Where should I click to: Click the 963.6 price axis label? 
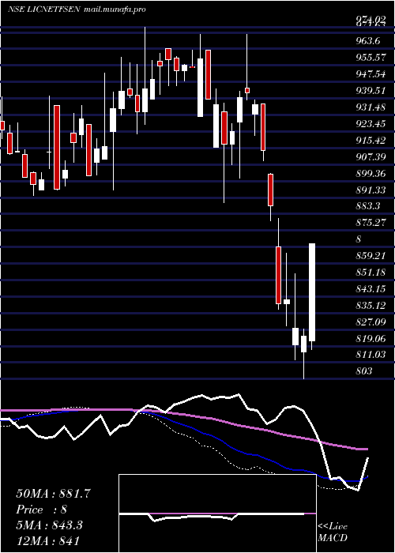368,41
